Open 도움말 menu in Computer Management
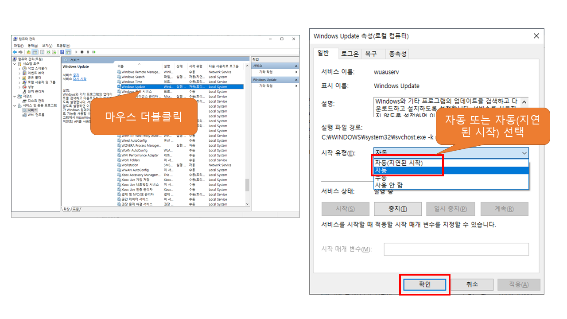Viewport: 567px width, 319px height. click(63, 46)
